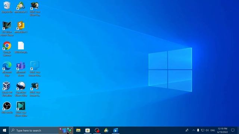Open MetaTrader from the taskbar

[106, 130]
